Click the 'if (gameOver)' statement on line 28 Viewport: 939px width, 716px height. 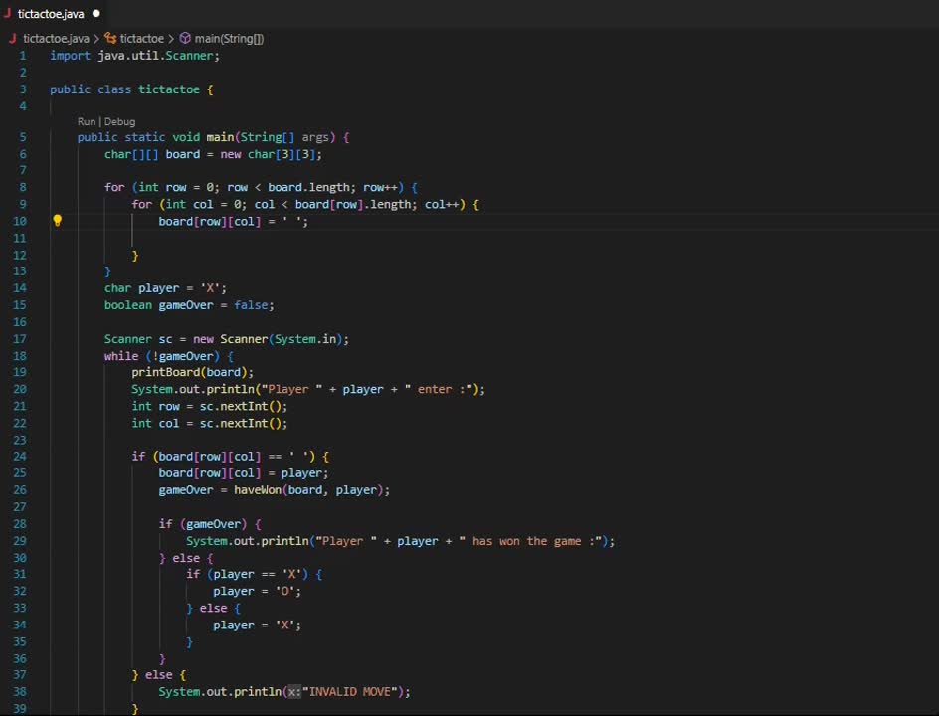tap(210, 524)
